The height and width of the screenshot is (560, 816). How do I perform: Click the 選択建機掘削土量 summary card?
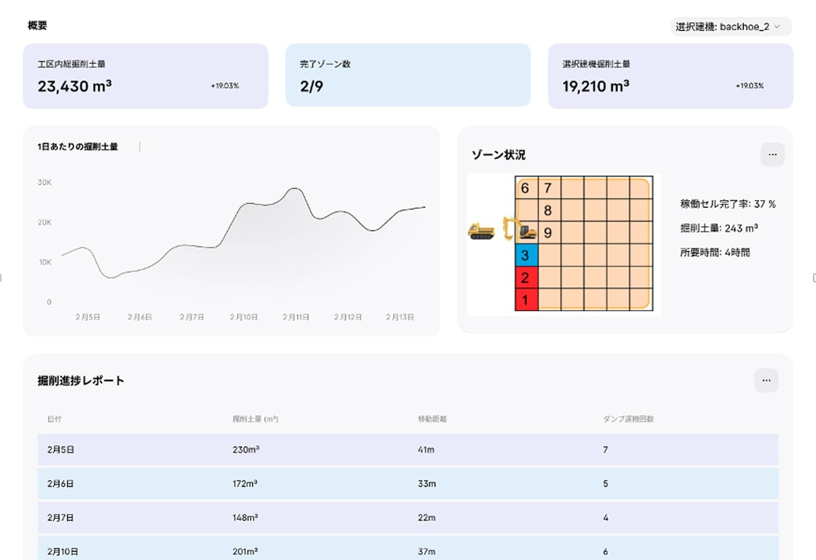point(670,76)
